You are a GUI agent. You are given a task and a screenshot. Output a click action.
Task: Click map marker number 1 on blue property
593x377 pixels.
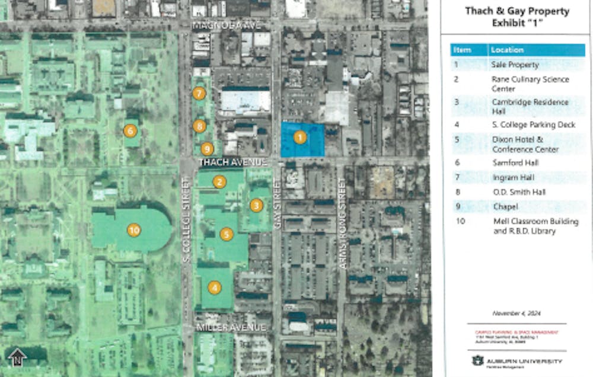tap(301, 138)
